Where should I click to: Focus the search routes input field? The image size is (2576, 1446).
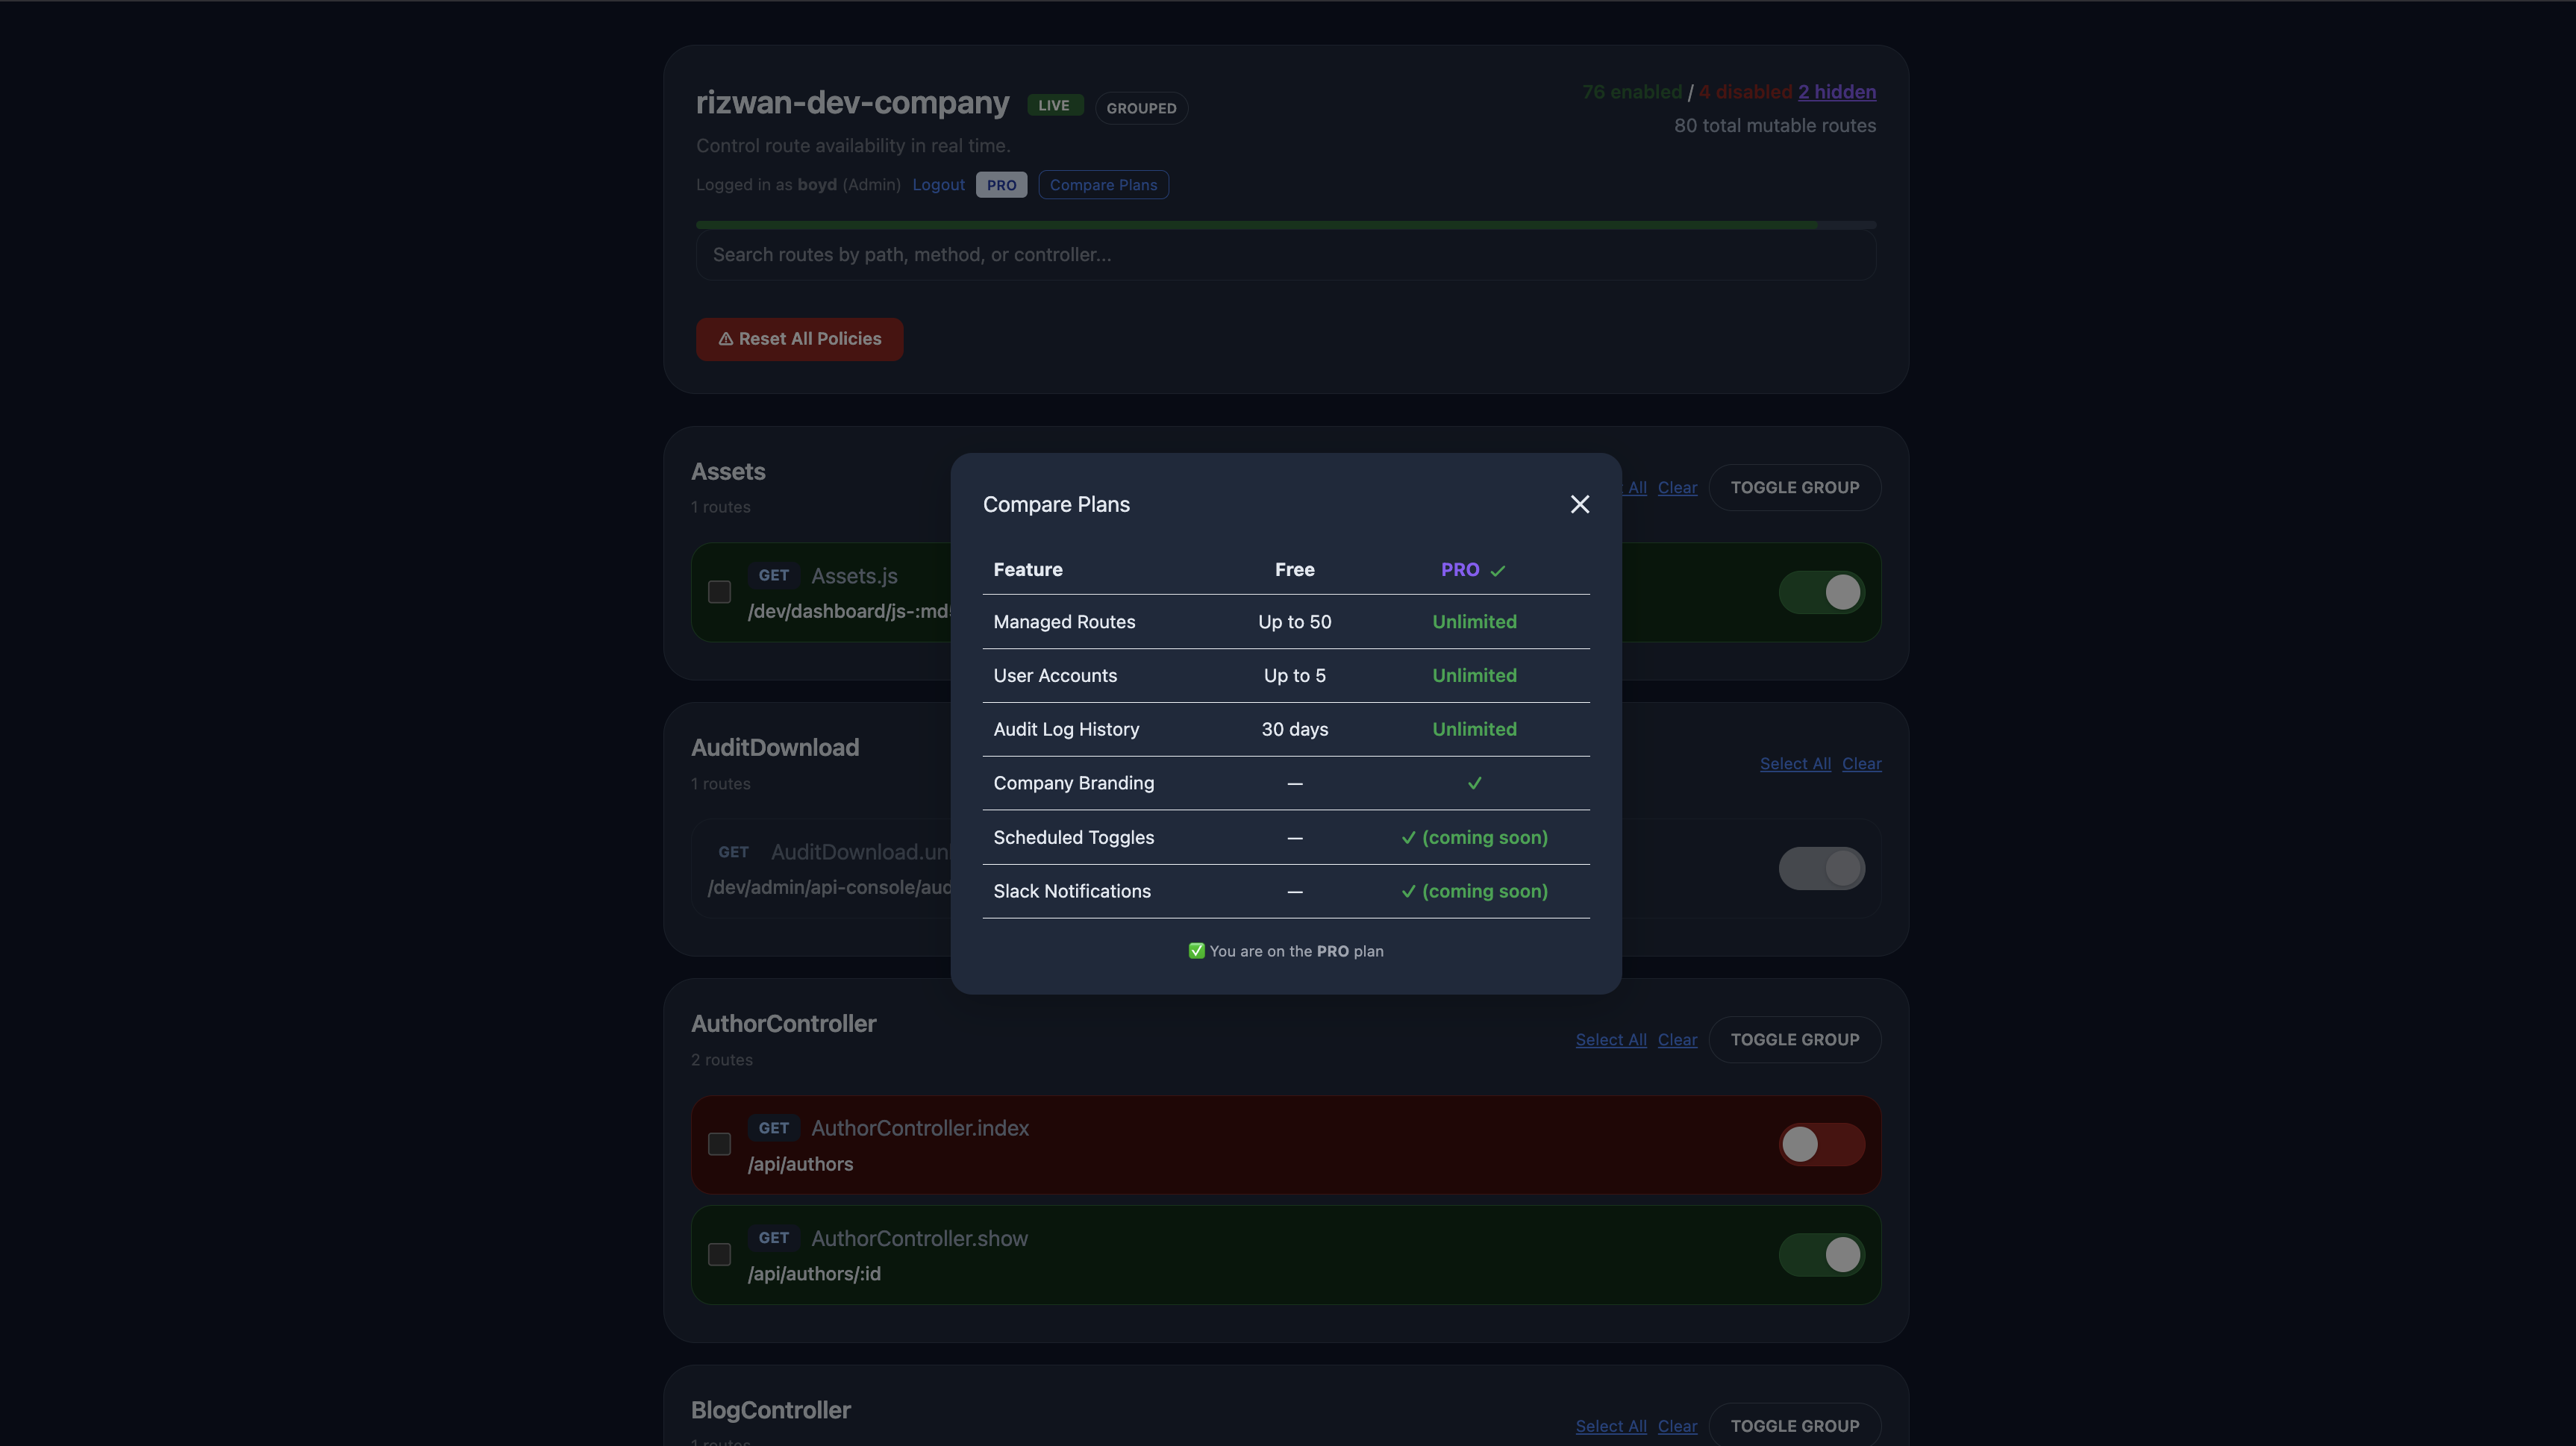[x=1285, y=255]
